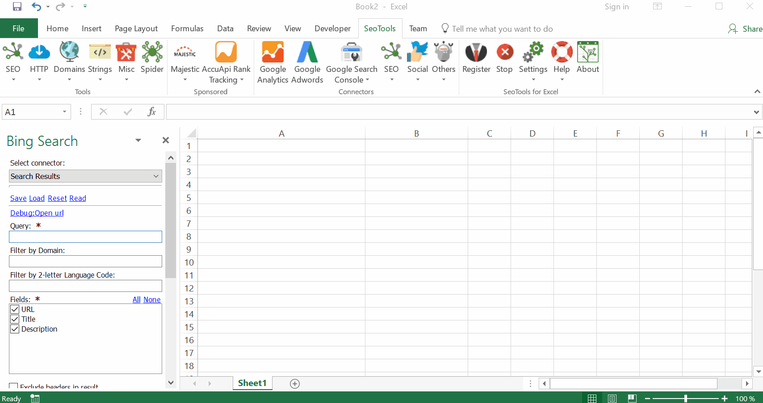The image size is (763, 403).
Task: Open Bing Search pane options arrow
Action: click(x=138, y=141)
